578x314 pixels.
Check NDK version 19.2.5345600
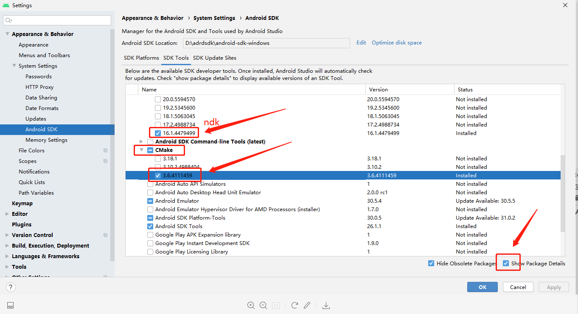[158, 108]
